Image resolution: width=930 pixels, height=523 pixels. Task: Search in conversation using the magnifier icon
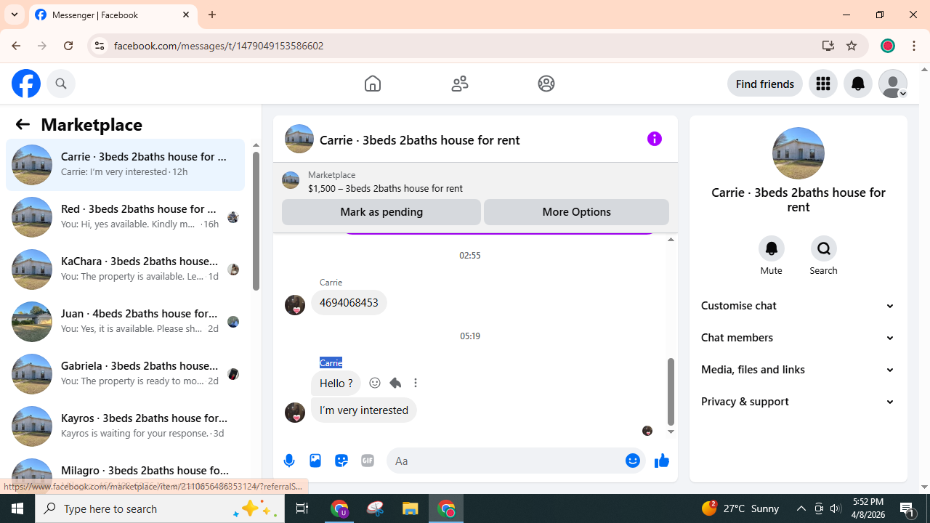point(824,248)
